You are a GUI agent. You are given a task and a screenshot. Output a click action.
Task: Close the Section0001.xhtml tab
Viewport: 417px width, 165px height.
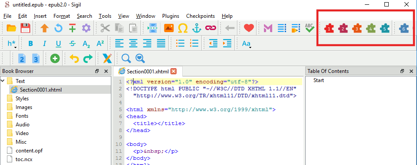tap(173, 71)
